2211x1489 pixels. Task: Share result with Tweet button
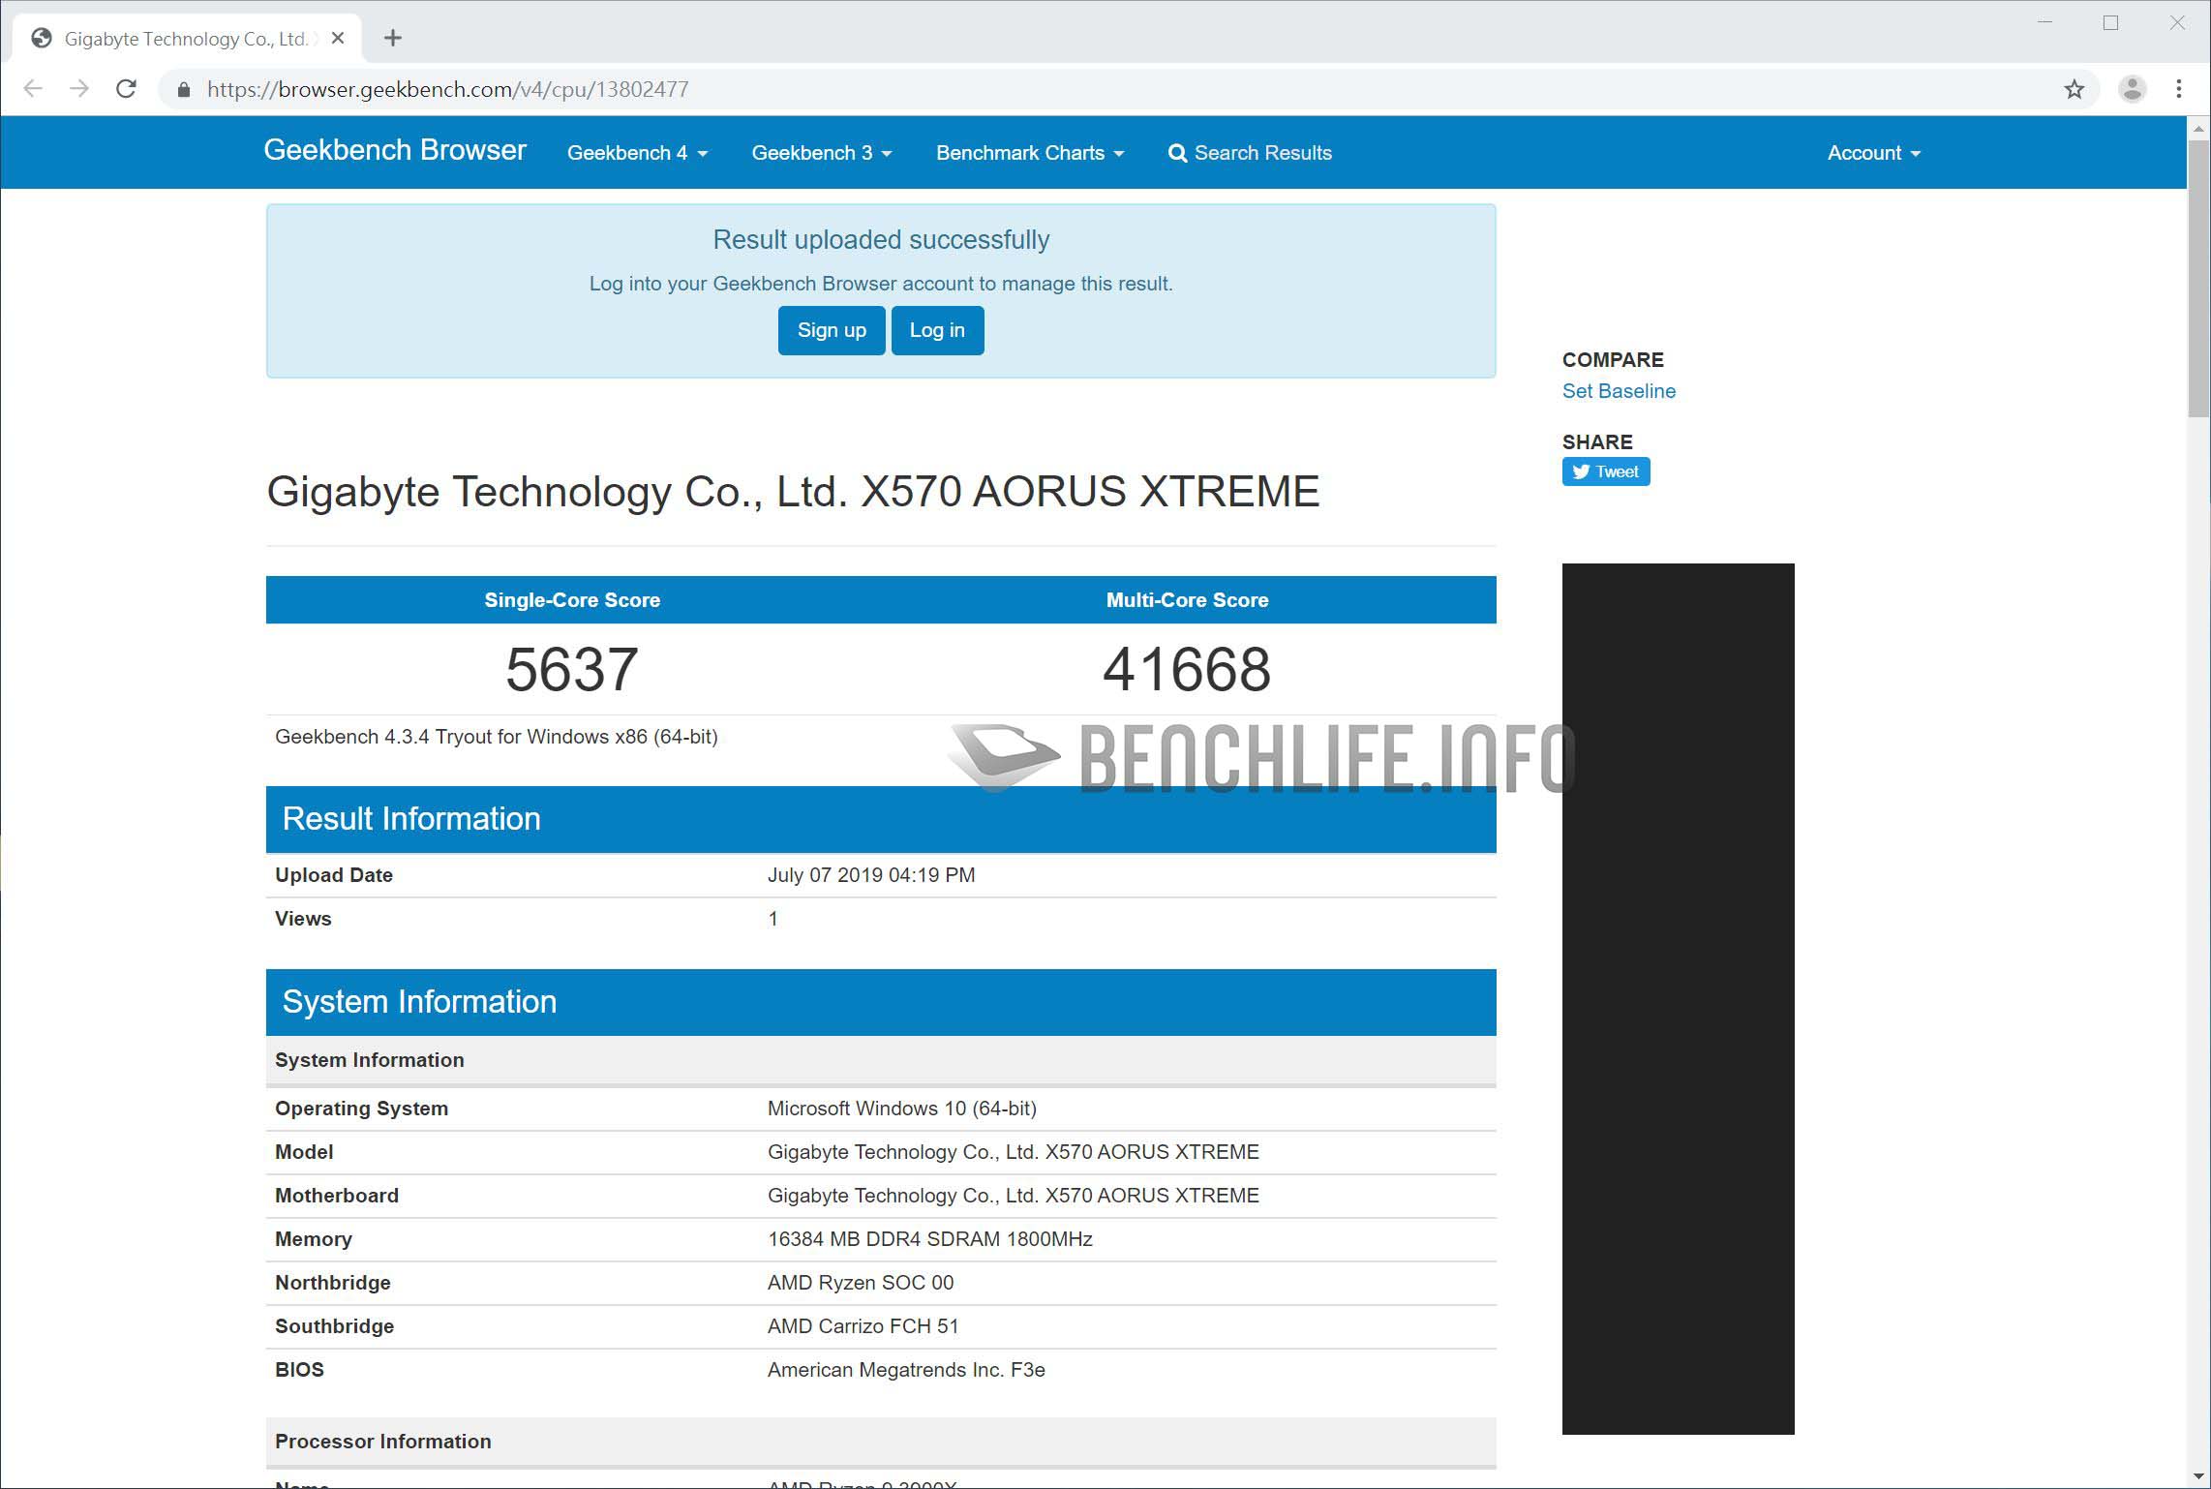pyautogui.click(x=1605, y=471)
